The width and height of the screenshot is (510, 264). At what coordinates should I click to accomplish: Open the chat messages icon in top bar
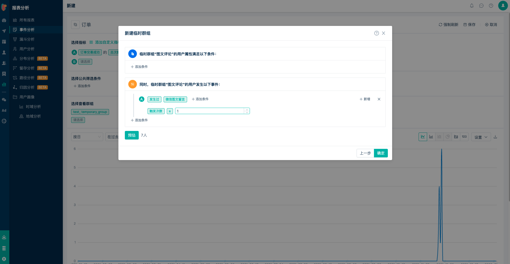[x=481, y=6]
